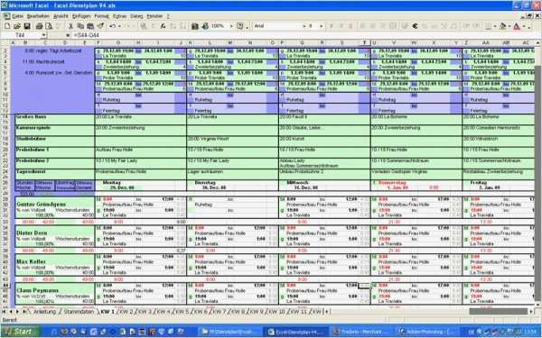This screenshot has width=542, height=338.
Task: Open the Format menu
Action: (x=101, y=16)
